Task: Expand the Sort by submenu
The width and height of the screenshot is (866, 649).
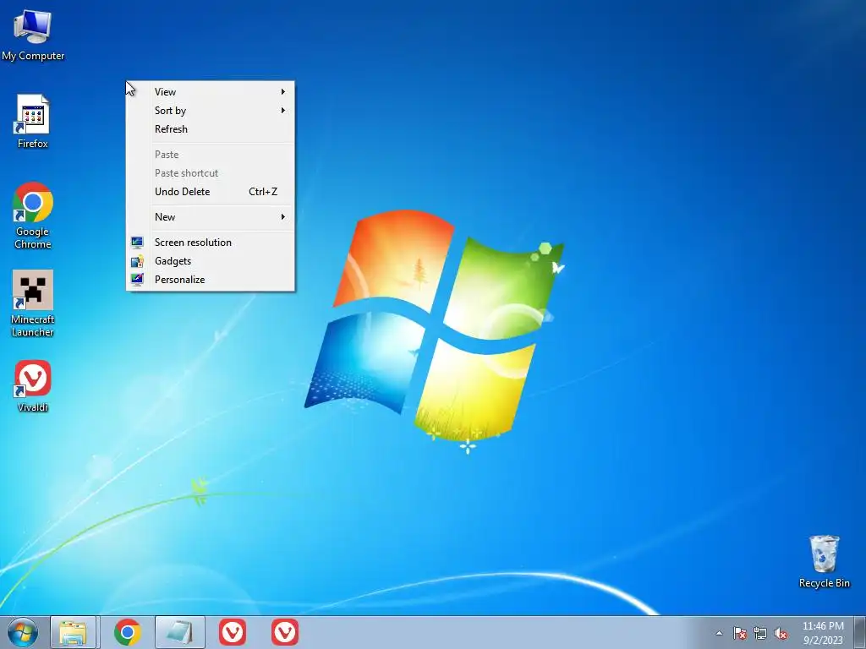Action: [211, 111]
